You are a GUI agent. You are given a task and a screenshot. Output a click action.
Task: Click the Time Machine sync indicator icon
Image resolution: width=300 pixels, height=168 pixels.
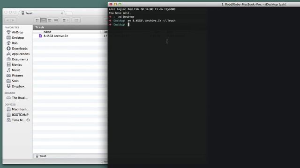[x=28, y=120]
